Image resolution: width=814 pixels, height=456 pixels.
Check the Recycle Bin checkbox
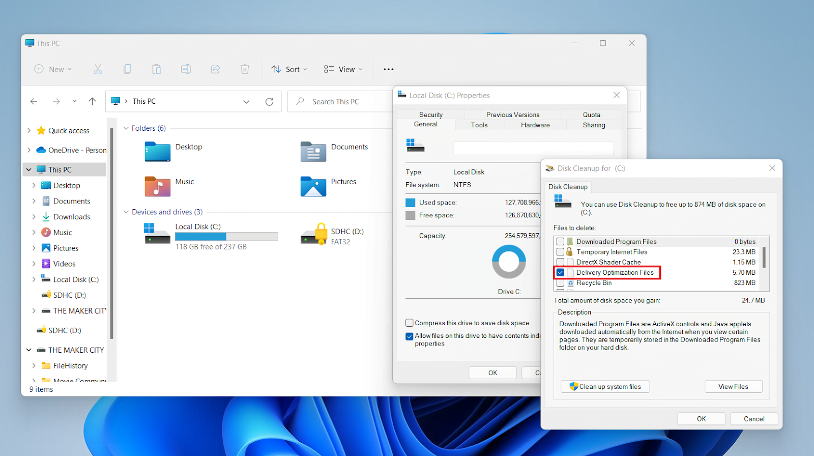560,283
